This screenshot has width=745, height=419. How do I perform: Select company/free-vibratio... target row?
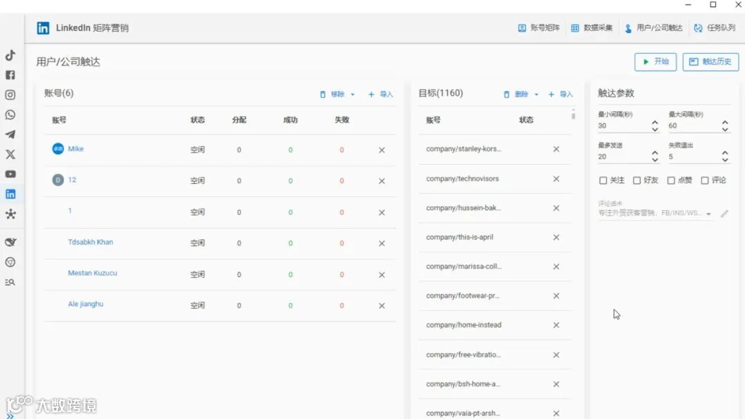click(494, 355)
